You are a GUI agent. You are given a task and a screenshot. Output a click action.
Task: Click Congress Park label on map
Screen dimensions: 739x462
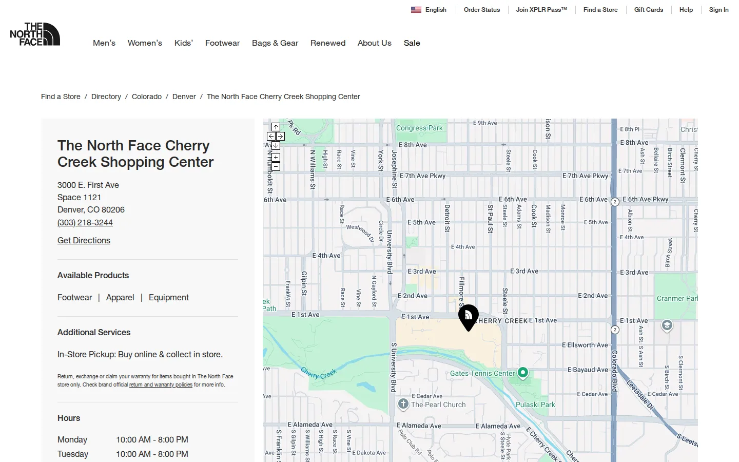419,128
